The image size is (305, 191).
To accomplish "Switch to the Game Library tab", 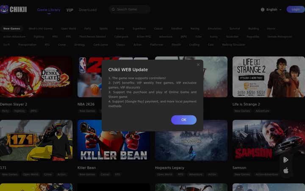I will pyautogui.click(x=49, y=10).
